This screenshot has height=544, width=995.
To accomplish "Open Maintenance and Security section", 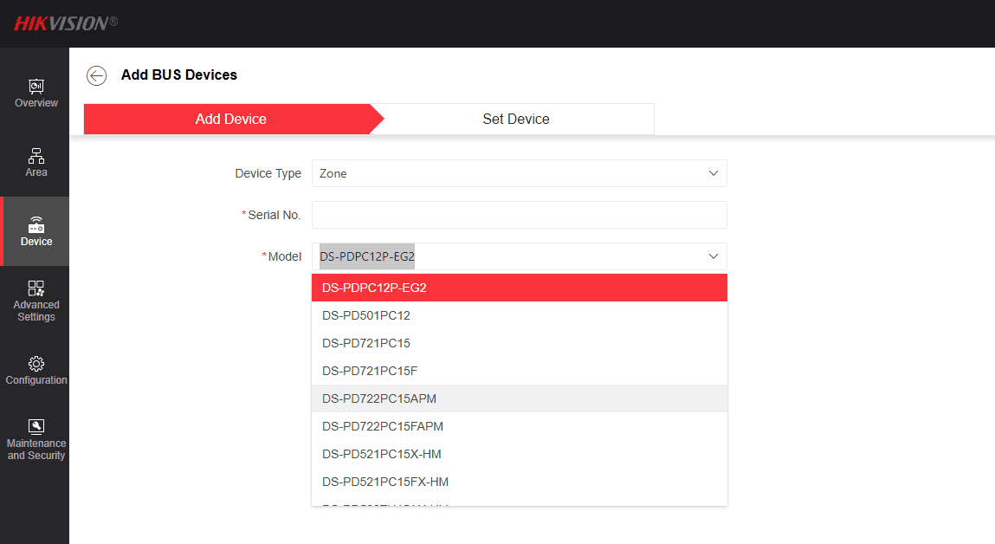I will tap(36, 440).
